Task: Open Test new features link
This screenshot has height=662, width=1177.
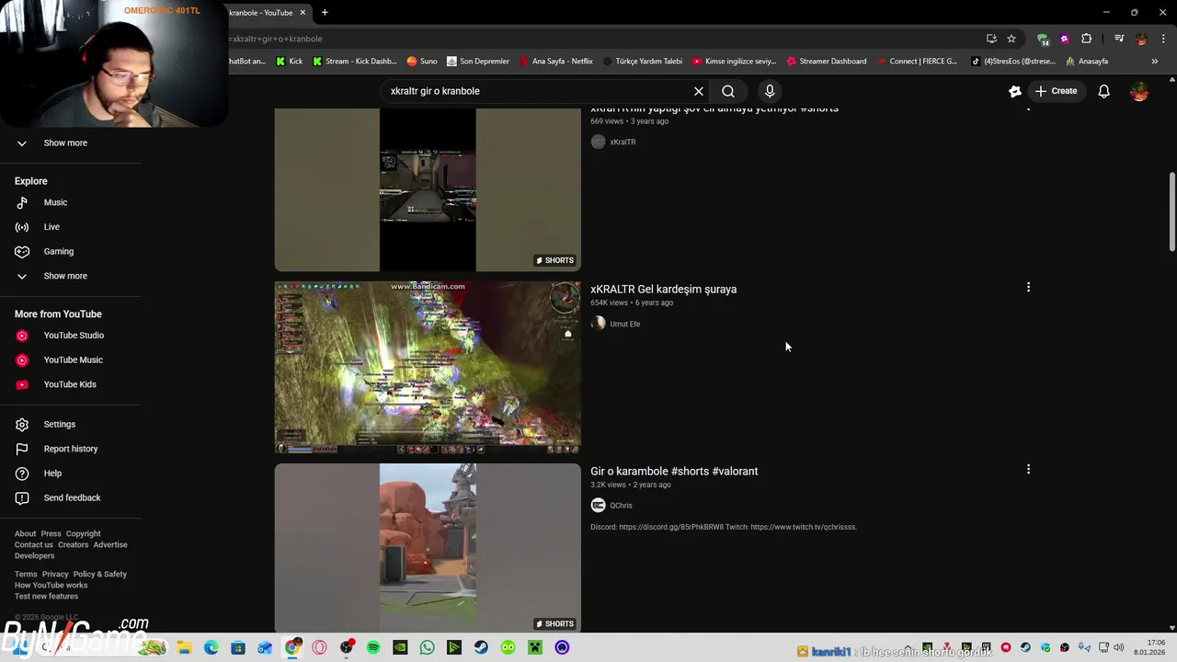Action: click(x=46, y=596)
